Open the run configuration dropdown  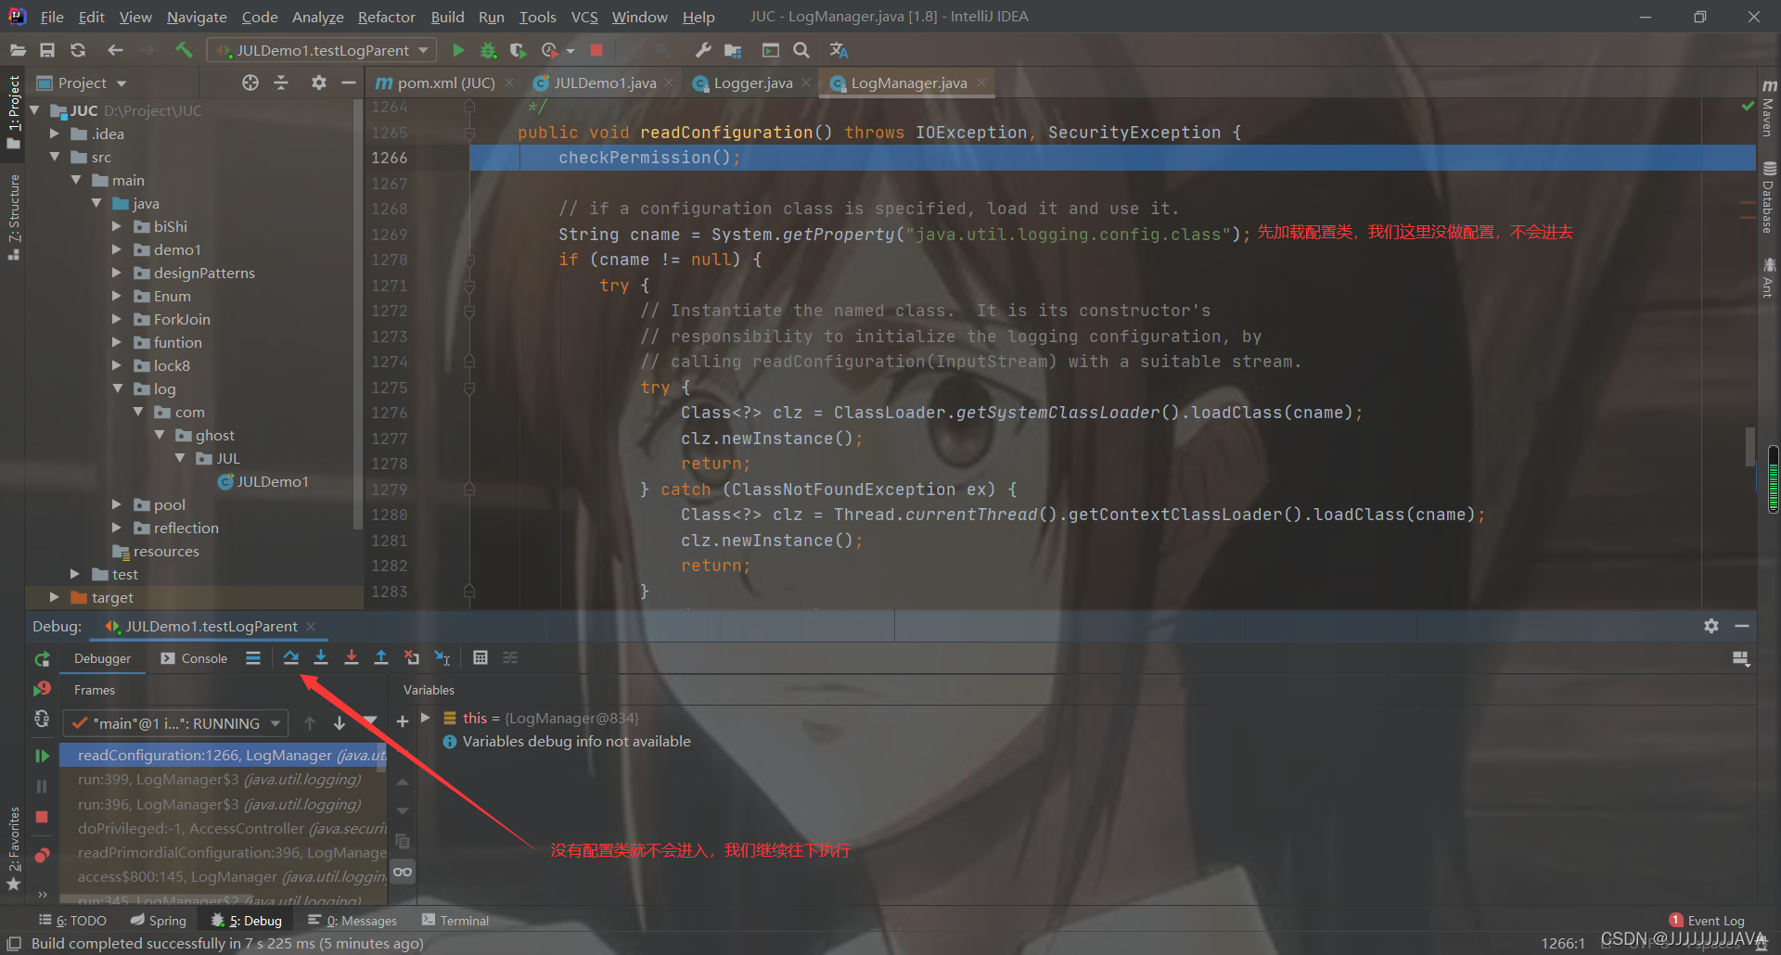pyautogui.click(x=321, y=50)
